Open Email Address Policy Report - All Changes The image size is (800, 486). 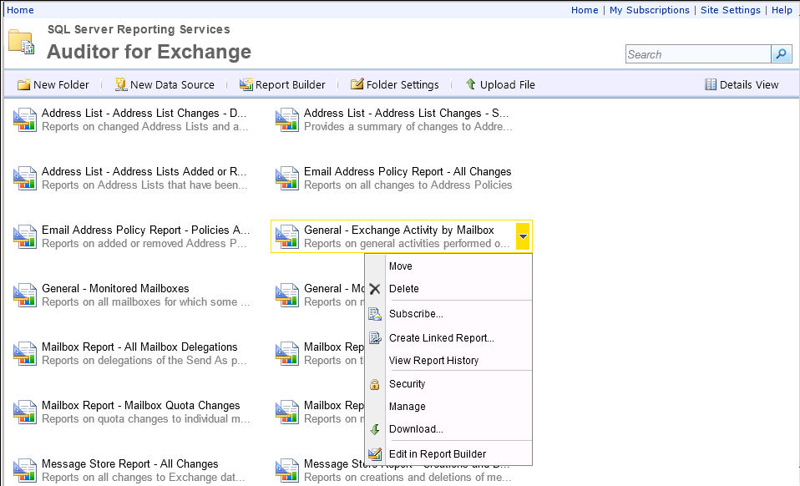pos(408,171)
